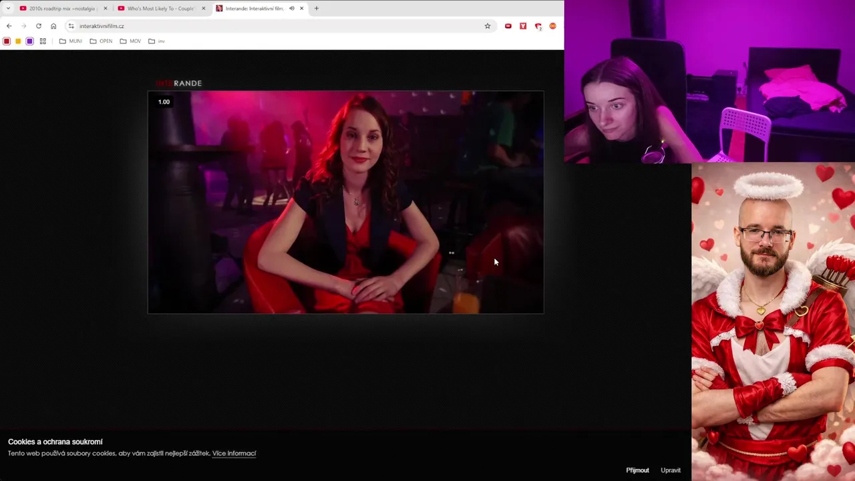Close the Interande tab

[x=301, y=9]
